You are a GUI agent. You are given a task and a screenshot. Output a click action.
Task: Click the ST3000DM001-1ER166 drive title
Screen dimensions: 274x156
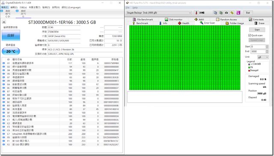(62, 22)
